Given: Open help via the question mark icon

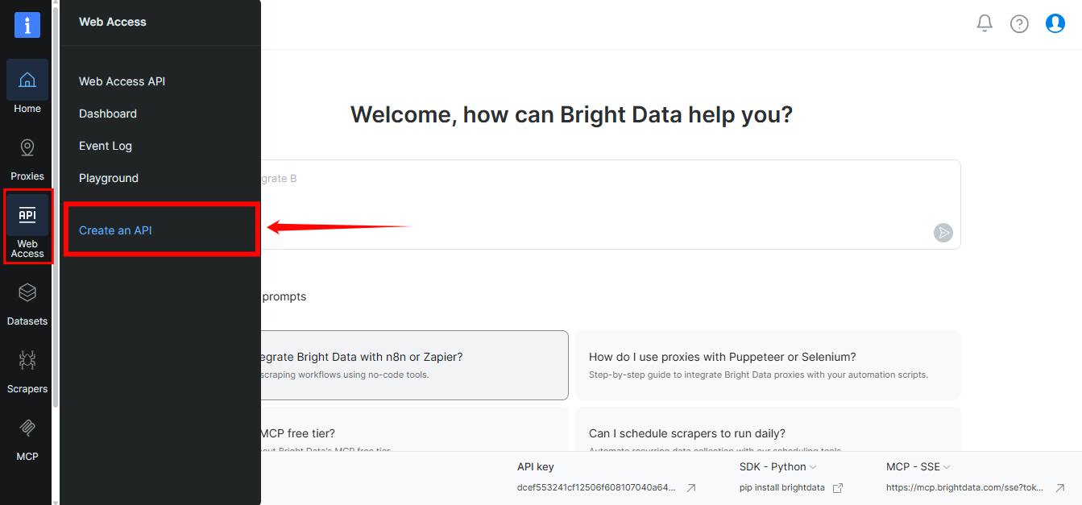Looking at the screenshot, I should pos(1019,23).
